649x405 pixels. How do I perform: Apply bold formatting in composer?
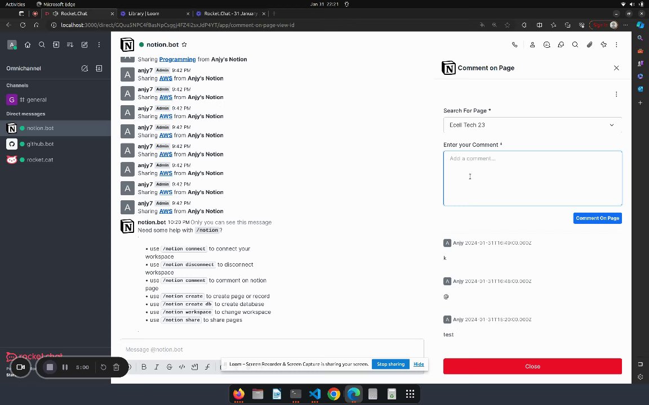144,367
